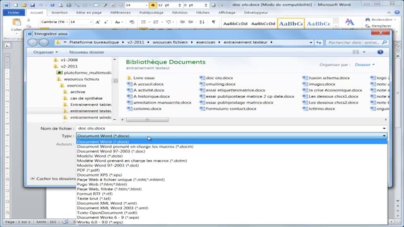
Task: Click the decrease indent icon
Action: coord(182,22)
